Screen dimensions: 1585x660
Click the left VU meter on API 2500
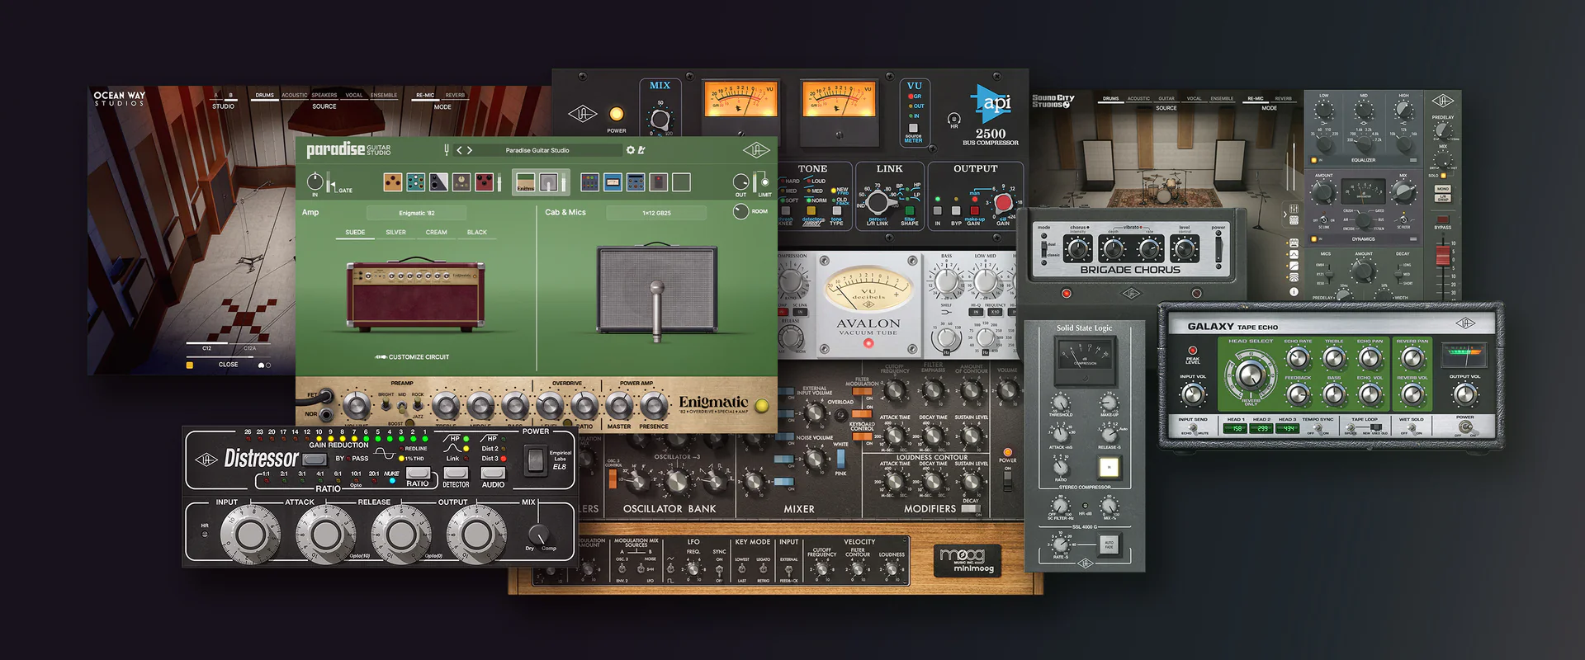click(740, 100)
